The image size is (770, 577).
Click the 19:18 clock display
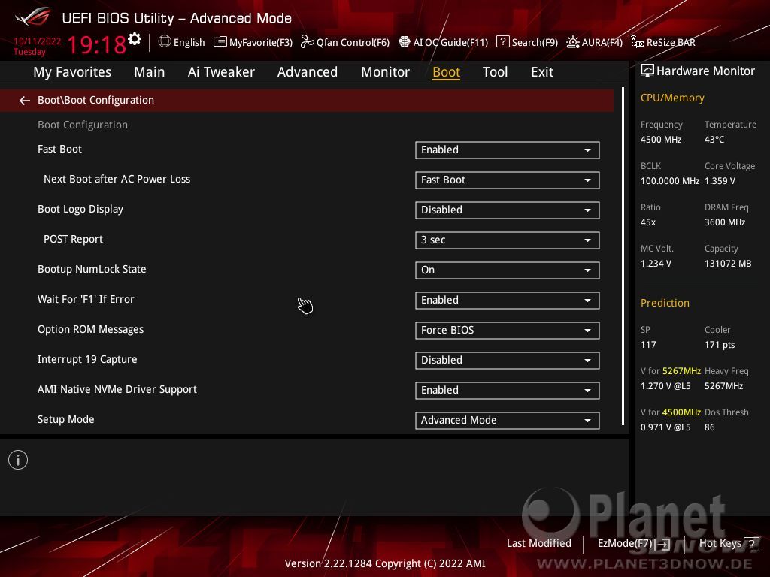(97, 45)
